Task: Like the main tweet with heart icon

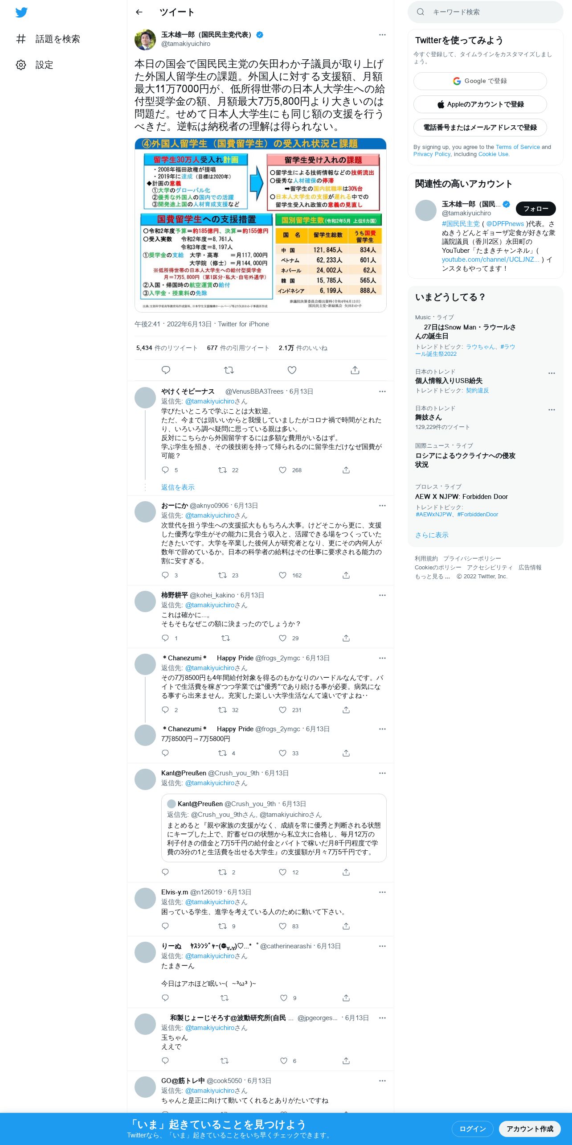Action: pos(292,370)
